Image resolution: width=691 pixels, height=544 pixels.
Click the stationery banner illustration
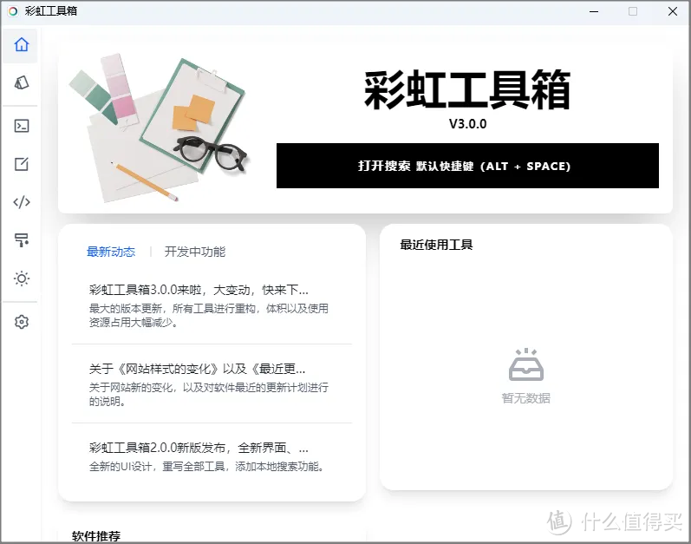(159, 128)
